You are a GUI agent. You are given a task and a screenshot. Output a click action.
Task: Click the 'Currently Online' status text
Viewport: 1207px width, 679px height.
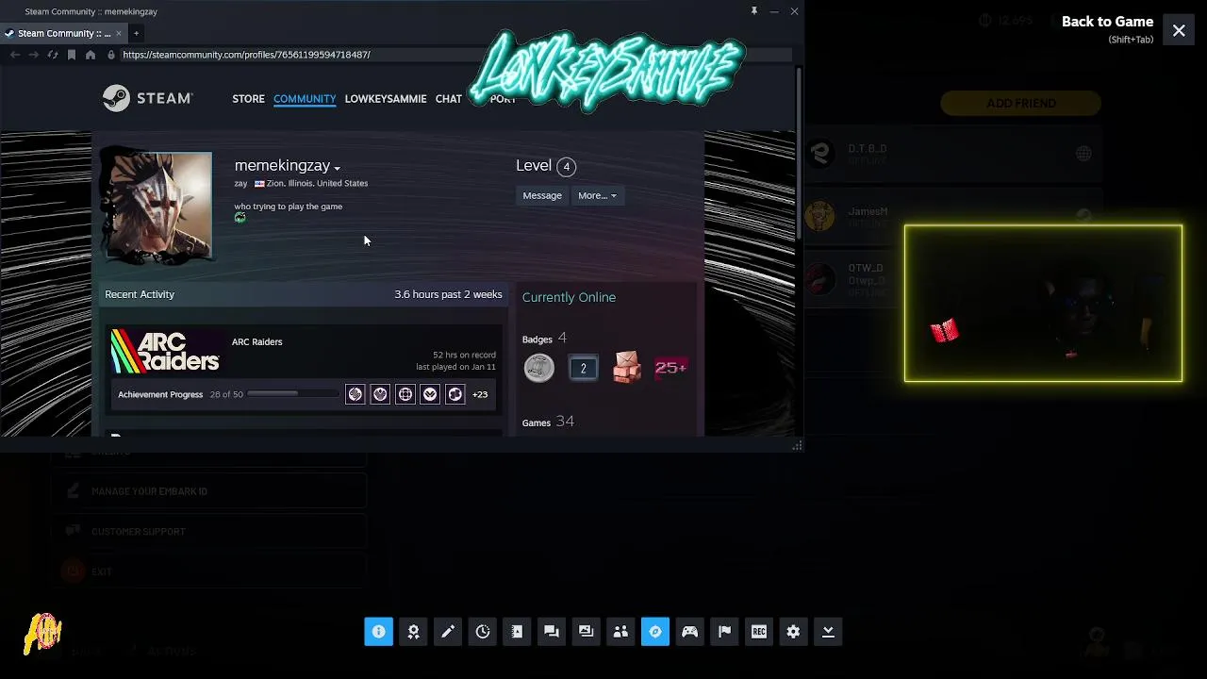[569, 297]
